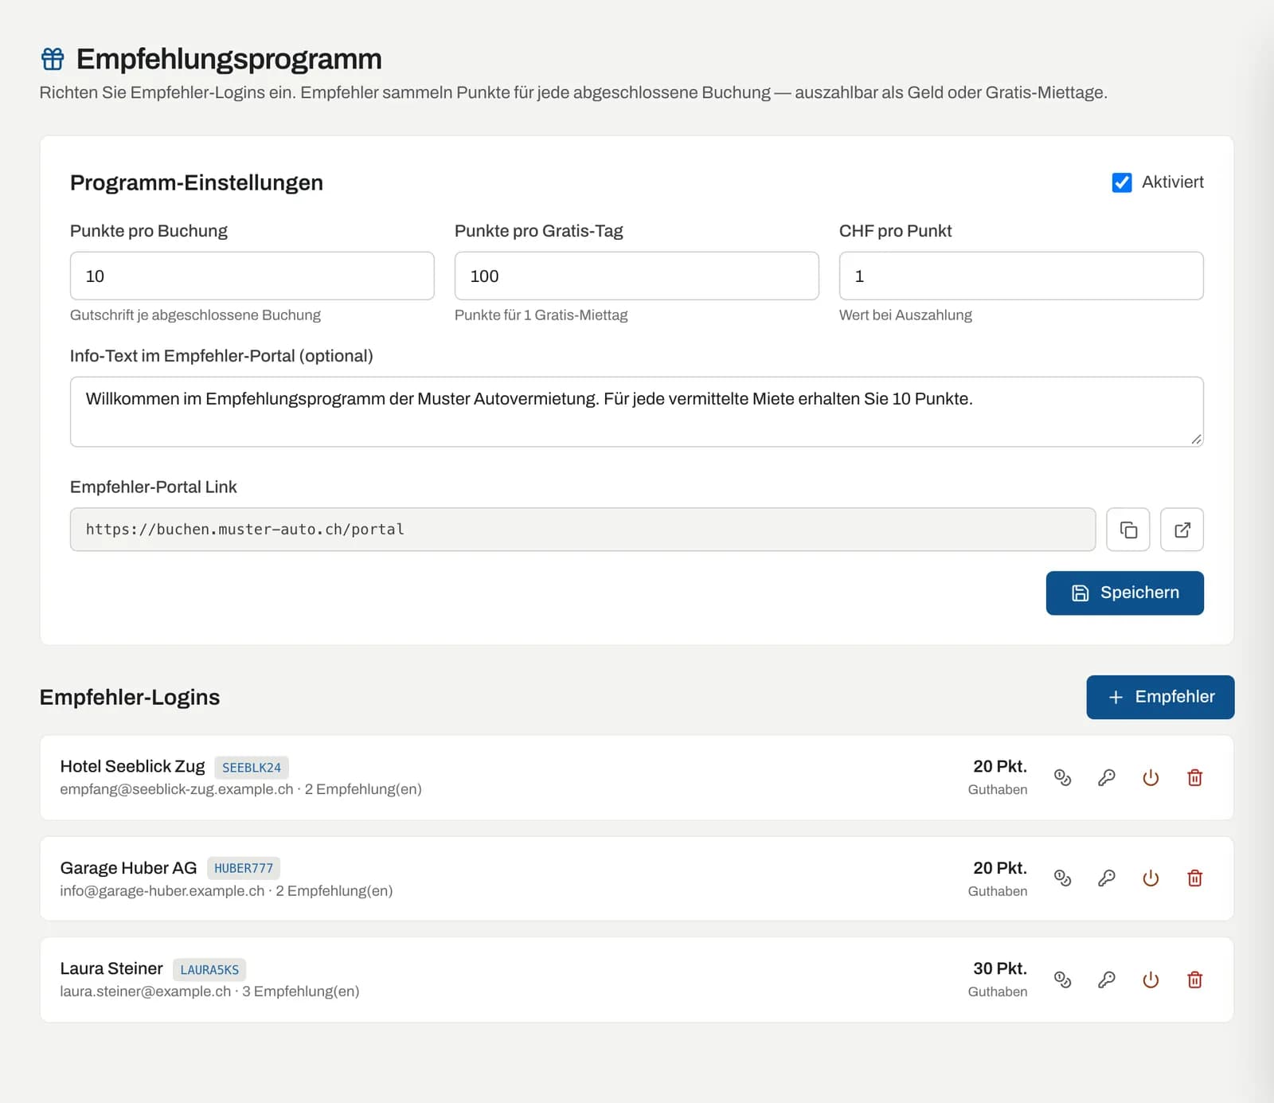Image resolution: width=1274 pixels, height=1103 pixels.
Task: Click the gift icon beside Empfehlungsprogramm title
Action: 53,59
